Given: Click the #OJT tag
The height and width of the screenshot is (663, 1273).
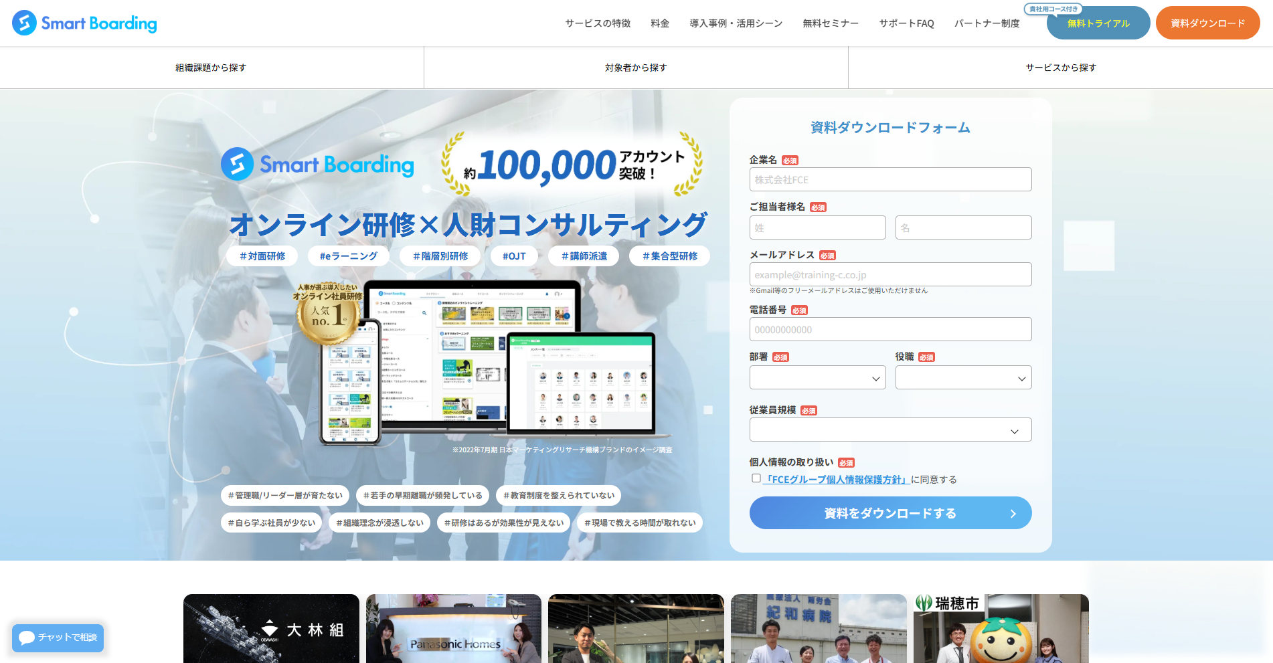Looking at the screenshot, I should point(514,256).
